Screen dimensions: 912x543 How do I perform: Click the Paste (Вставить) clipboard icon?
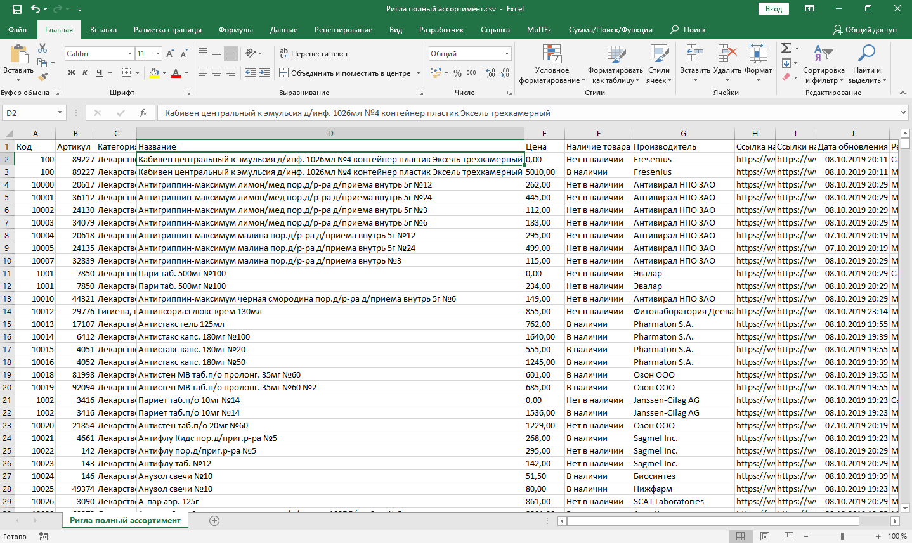(18, 54)
